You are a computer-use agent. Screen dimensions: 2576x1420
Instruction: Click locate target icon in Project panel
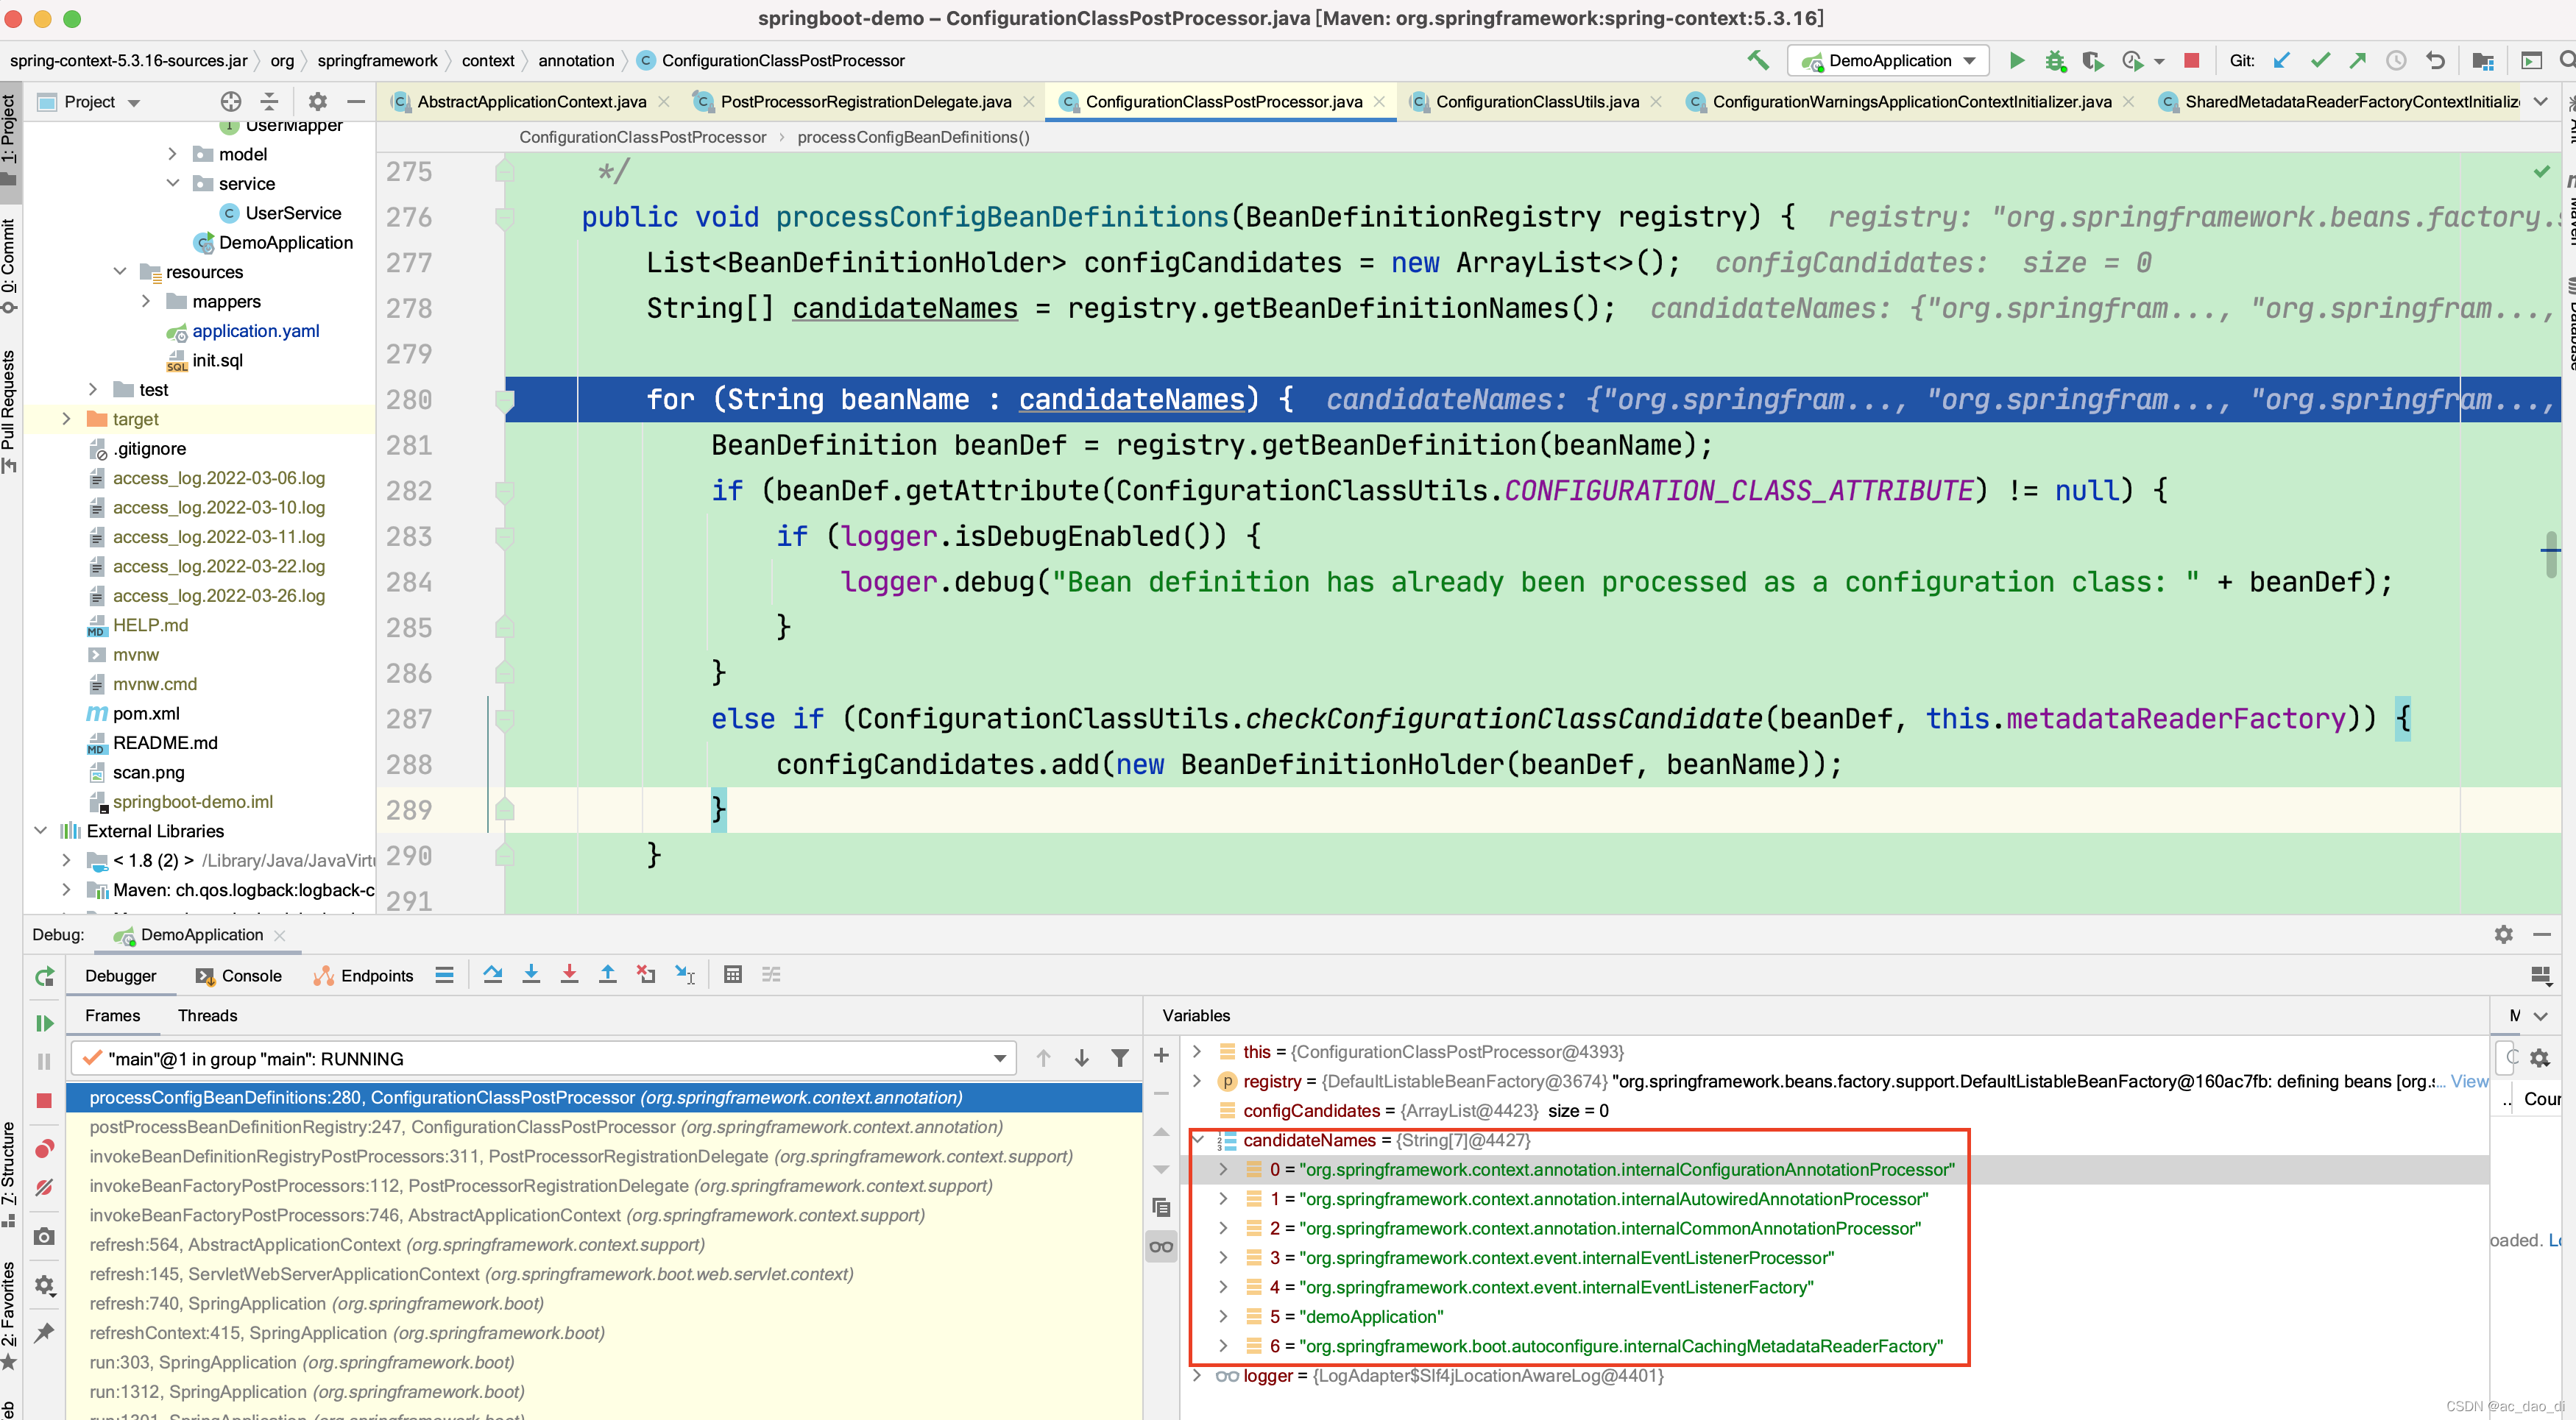tap(231, 102)
